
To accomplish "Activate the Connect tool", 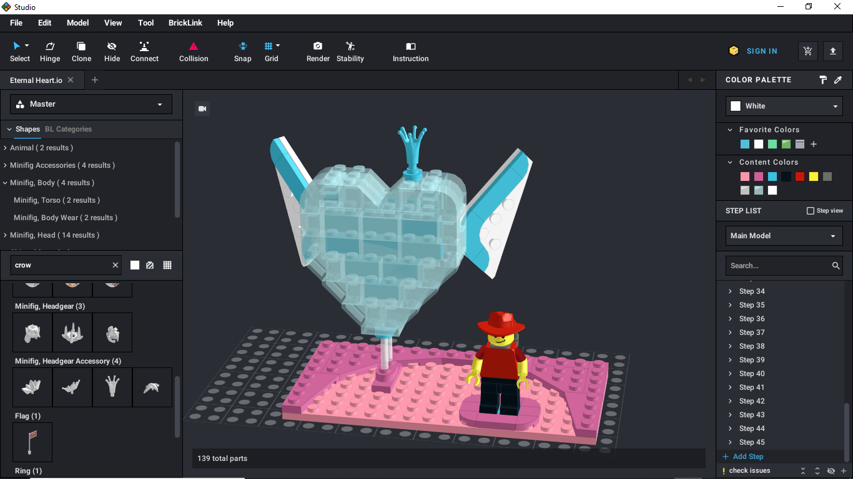I will [x=144, y=51].
